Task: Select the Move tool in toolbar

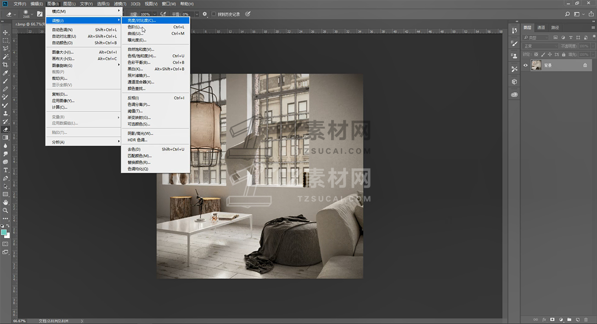Action: point(6,33)
